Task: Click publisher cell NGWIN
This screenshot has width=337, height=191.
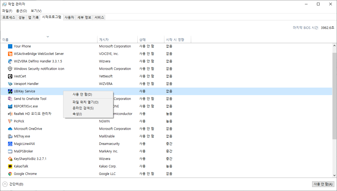Action: 104,121
